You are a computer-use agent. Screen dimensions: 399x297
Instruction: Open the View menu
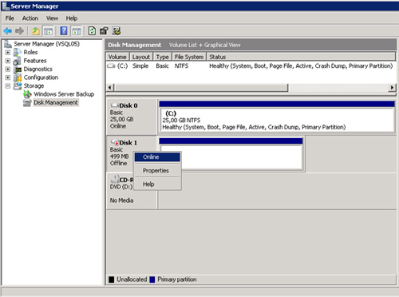pos(52,18)
